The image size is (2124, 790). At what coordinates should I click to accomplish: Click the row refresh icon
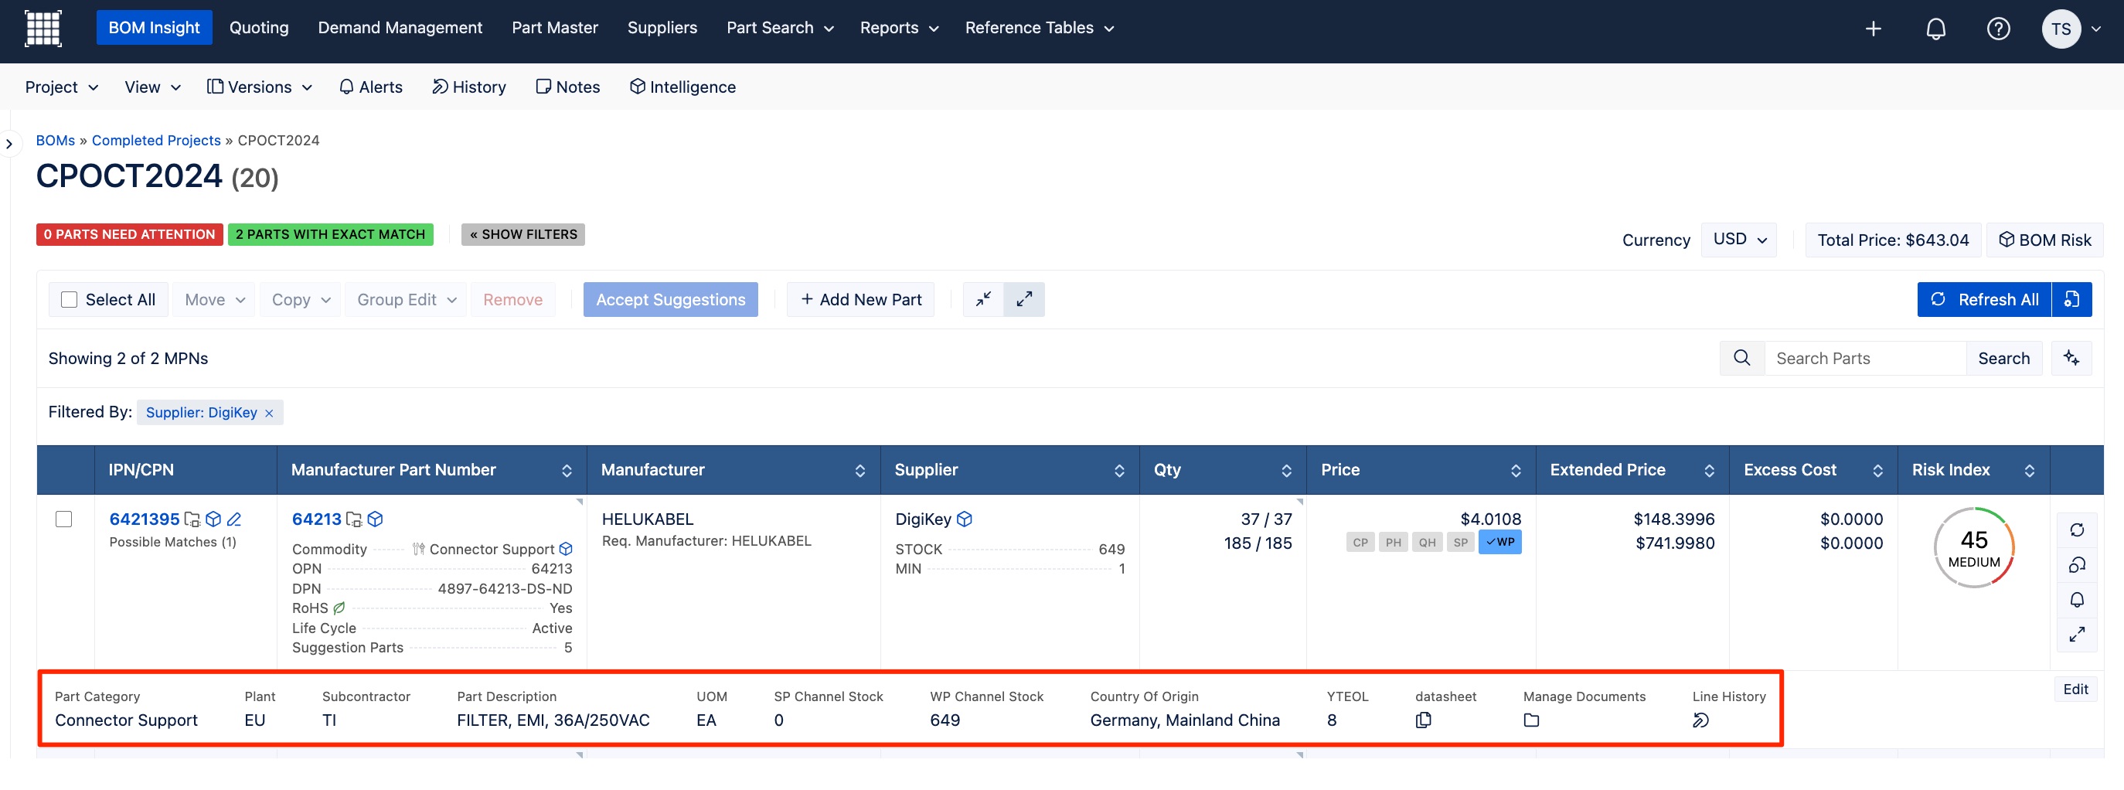(2076, 530)
